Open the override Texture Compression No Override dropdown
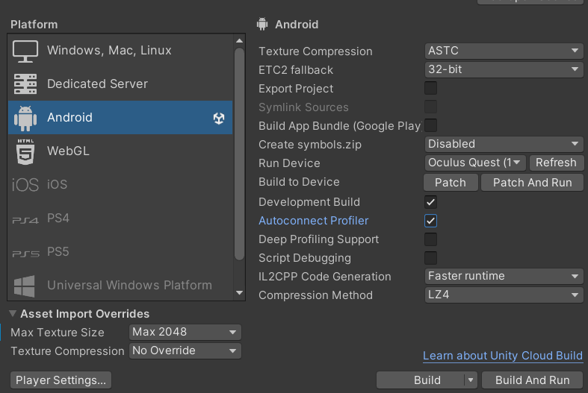 (185, 350)
